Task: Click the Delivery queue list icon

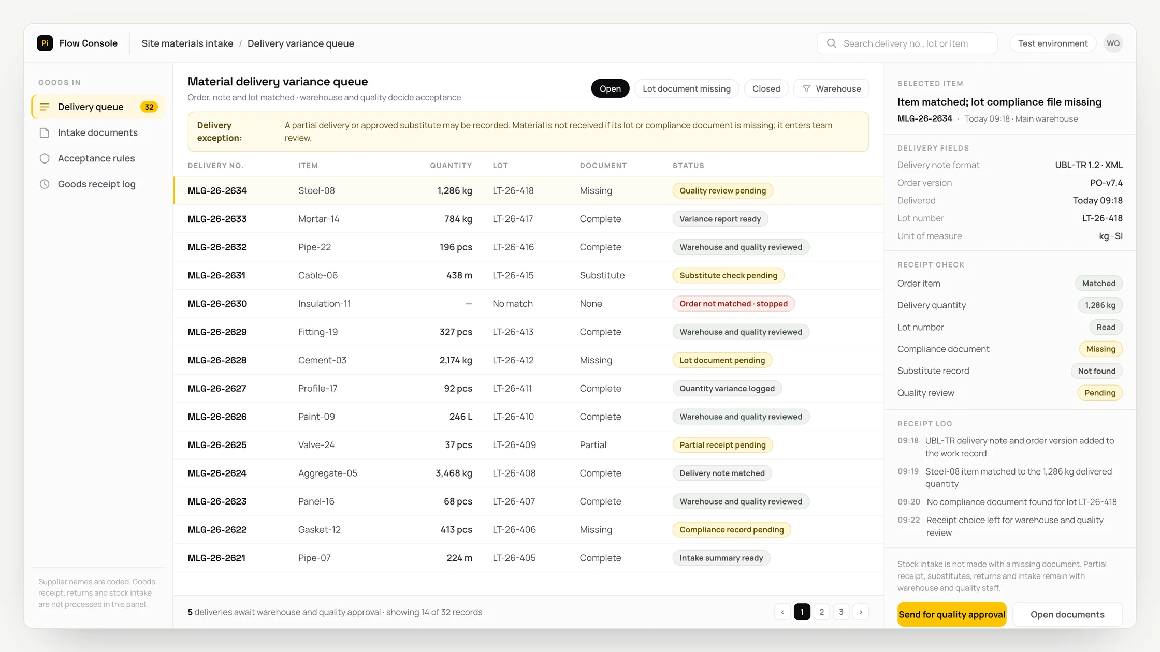Action: pos(45,107)
